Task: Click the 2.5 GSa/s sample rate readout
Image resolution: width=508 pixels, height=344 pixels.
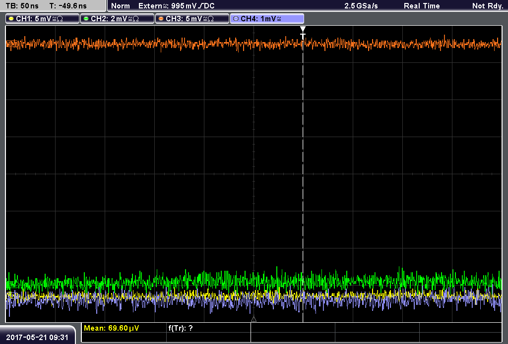Action: (361, 6)
